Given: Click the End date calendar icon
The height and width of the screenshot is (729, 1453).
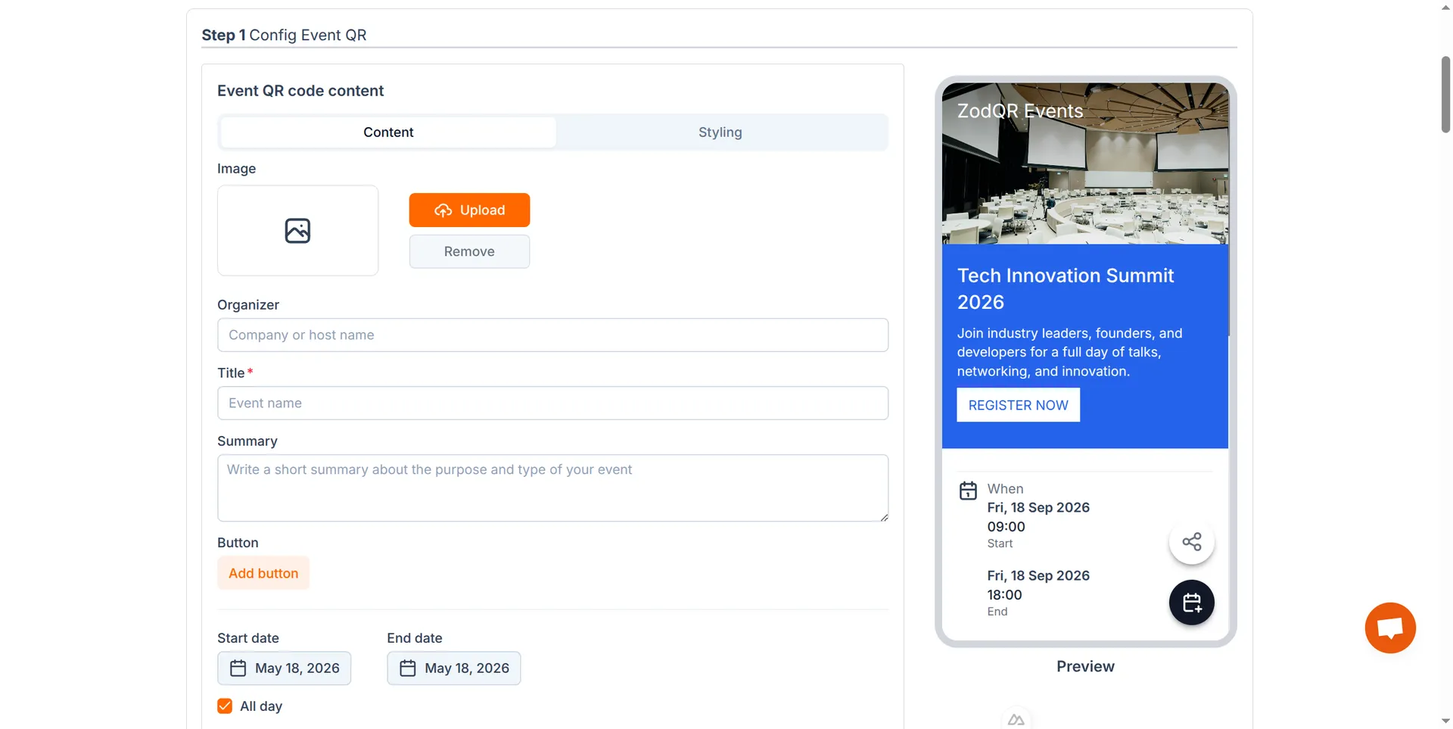Looking at the screenshot, I should point(408,668).
